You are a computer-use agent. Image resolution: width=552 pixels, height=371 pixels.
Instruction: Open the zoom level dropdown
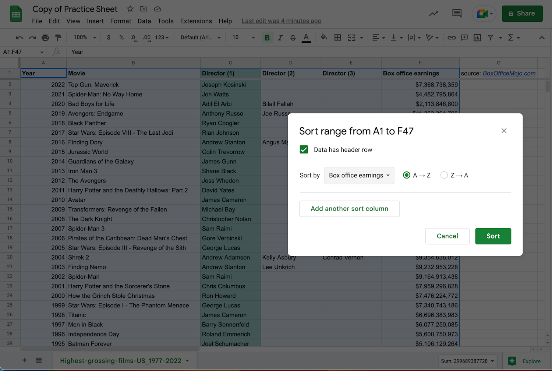coord(85,38)
